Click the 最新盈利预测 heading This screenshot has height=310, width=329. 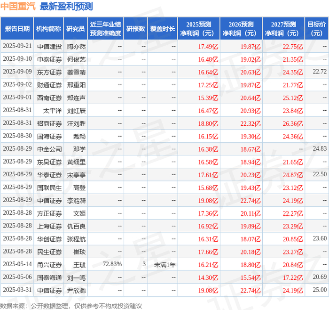click(x=66, y=6)
